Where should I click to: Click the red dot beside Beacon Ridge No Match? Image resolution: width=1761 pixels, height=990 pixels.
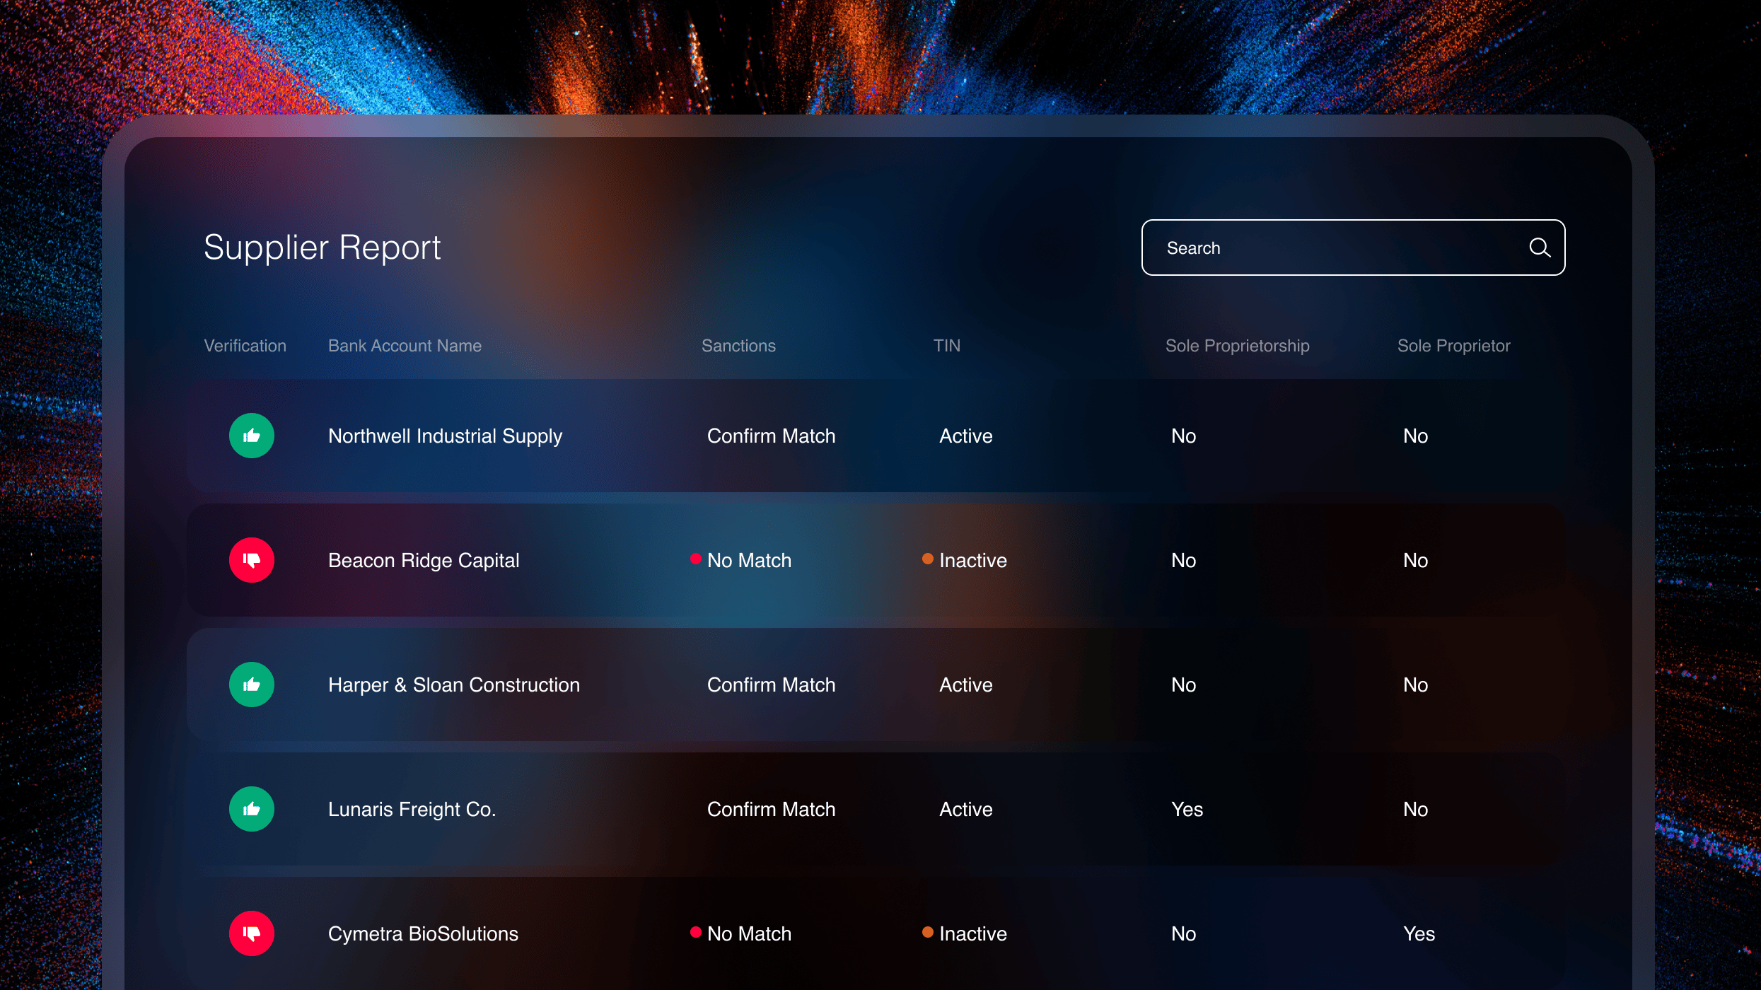click(x=696, y=559)
